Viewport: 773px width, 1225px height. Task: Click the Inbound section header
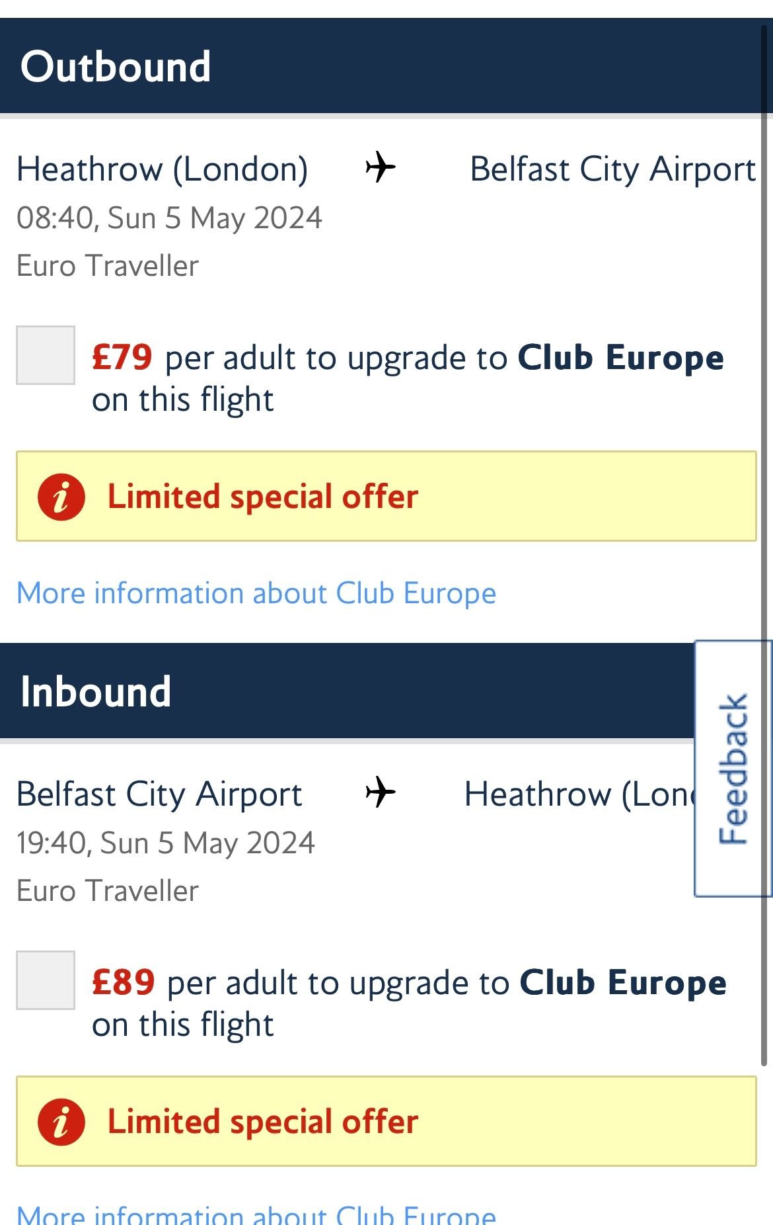(x=96, y=692)
